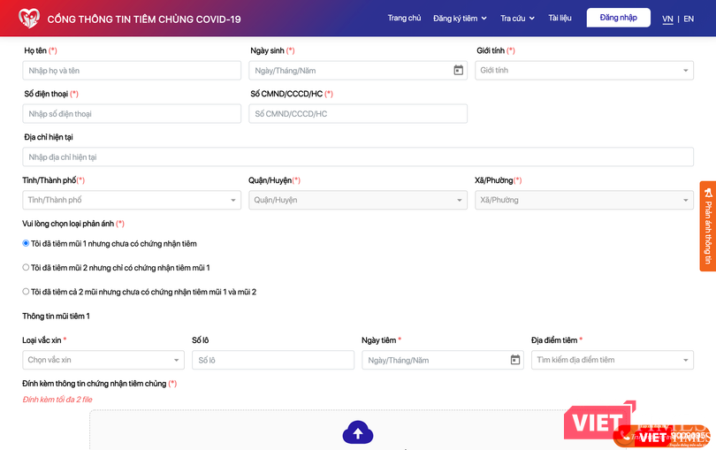Expand the Tỉnh/Thành phố dropdown
Viewport: 716px width, 450px height.
tap(132, 200)
